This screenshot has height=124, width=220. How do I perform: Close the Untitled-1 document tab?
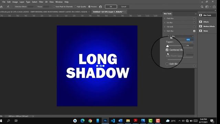pos(125,12)
